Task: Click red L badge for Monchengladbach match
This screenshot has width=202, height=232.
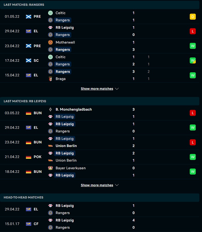Action: [x=193, y=113]
